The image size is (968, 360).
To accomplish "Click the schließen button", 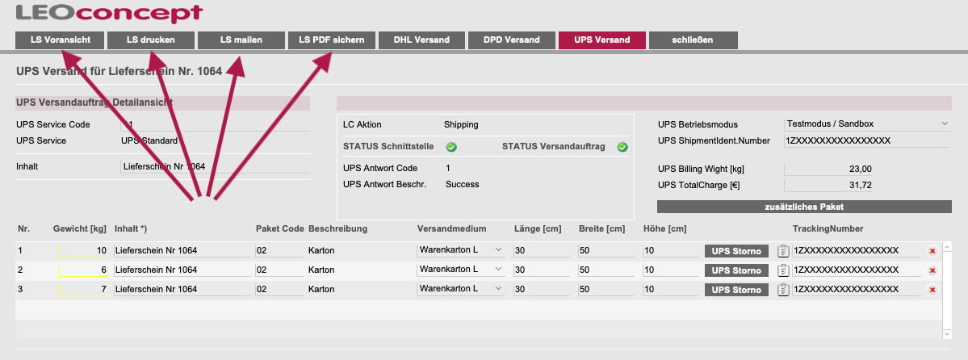I will (x=693, y=40).
